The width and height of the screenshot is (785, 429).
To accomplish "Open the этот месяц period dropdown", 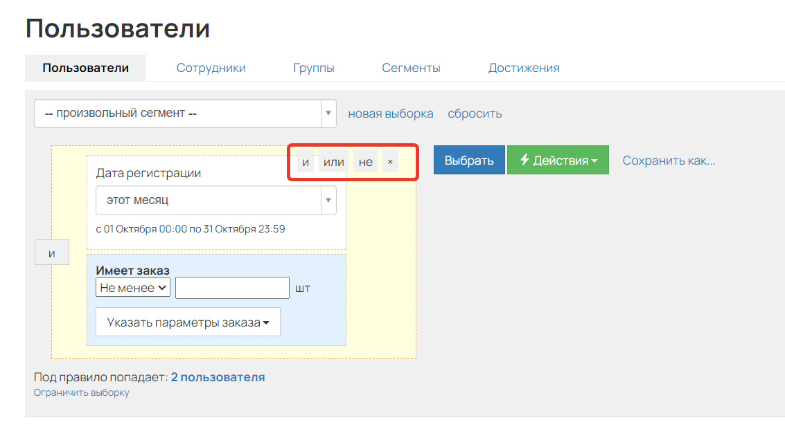I will pyautogui.click(x=215, y=200).
